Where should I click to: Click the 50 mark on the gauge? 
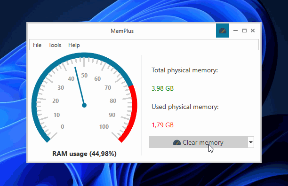(84, 76)
